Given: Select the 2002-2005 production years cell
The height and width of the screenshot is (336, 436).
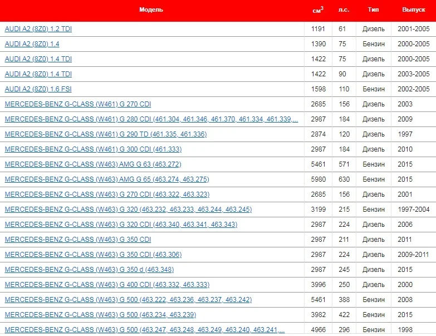Looking at the screenshot, I should (414, 89).
